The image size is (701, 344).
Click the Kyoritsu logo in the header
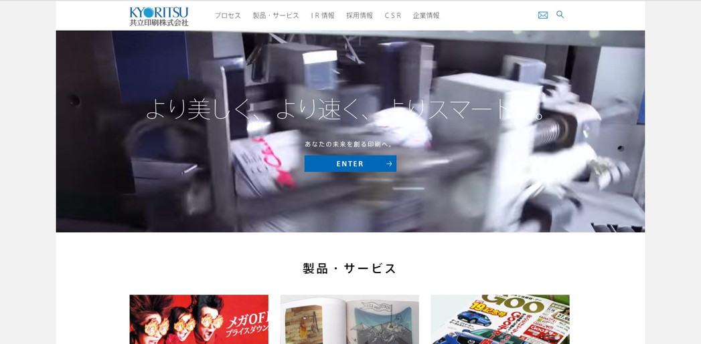coord(159,16)
